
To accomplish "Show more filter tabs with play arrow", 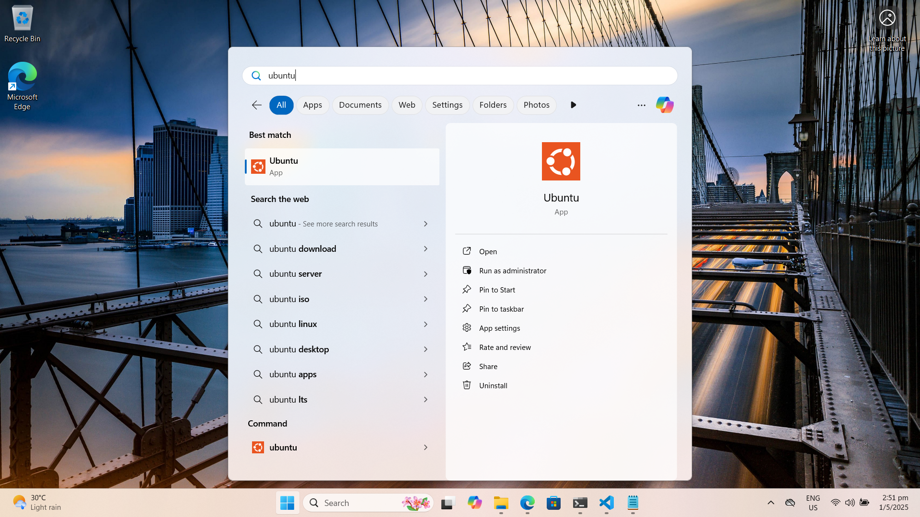I will coord(573,105).
